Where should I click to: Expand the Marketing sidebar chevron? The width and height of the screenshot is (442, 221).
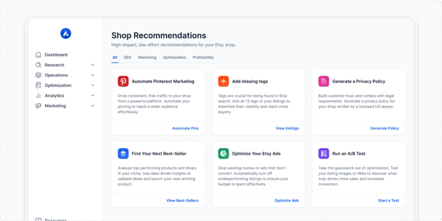point(92,106)
